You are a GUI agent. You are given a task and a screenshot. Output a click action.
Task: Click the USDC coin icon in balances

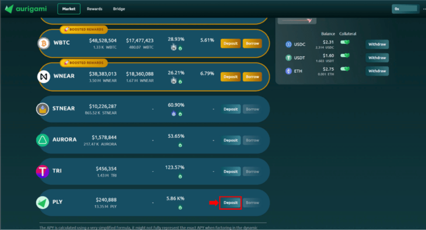pos(289,44)
